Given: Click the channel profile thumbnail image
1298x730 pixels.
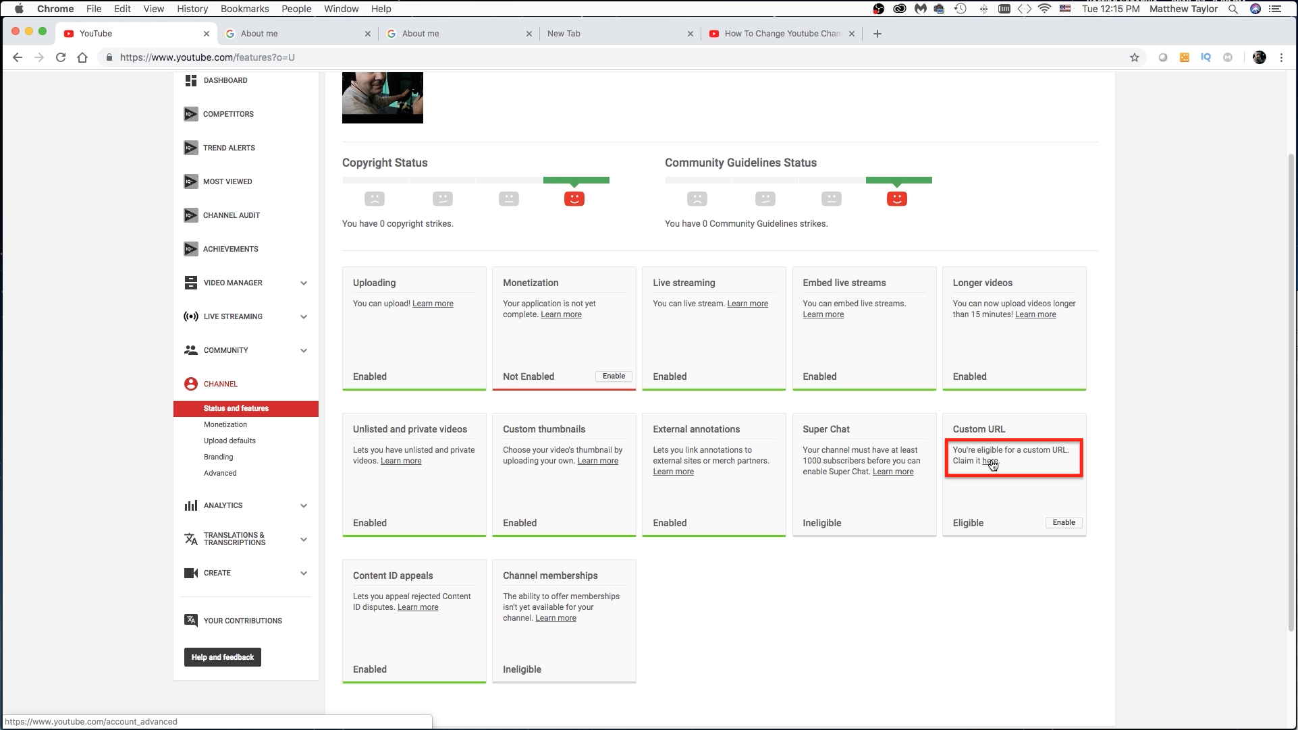Looking at the screenshot, I should tap(383, 95).
